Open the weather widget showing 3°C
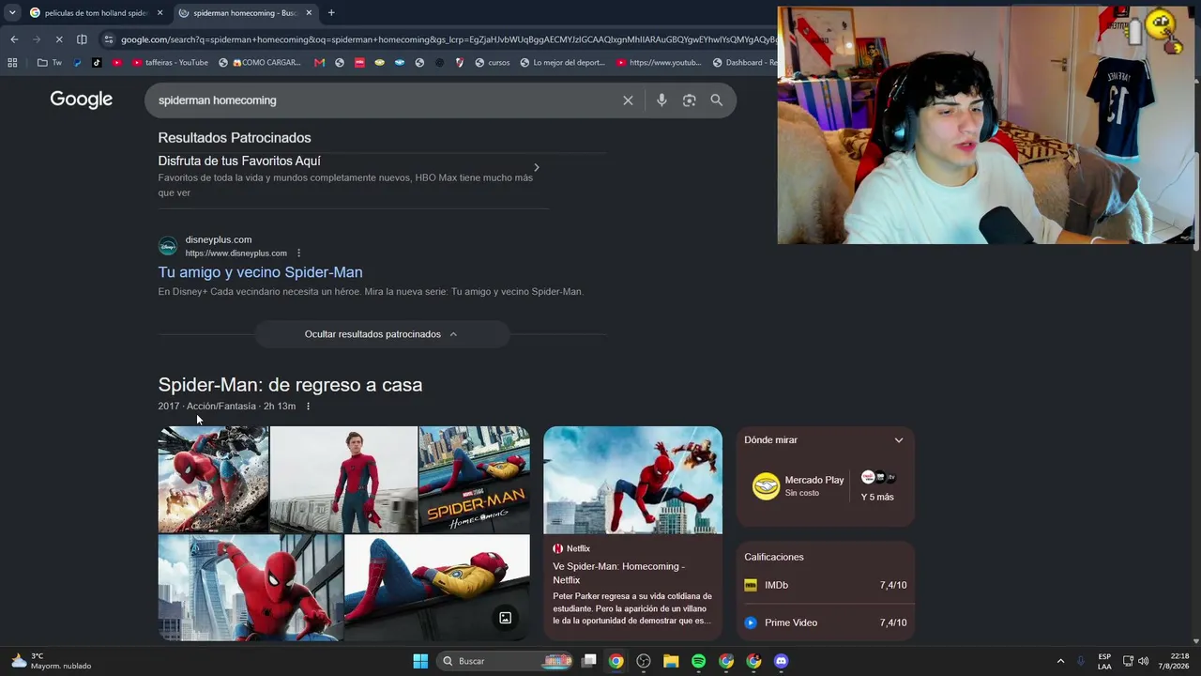The width and height of the screenshot is (1201, 676). (52, 661)
